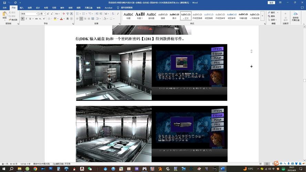Switch to the References tab
Image resolution: width=306 pixels, height=172 pixels.
(54, 8)
